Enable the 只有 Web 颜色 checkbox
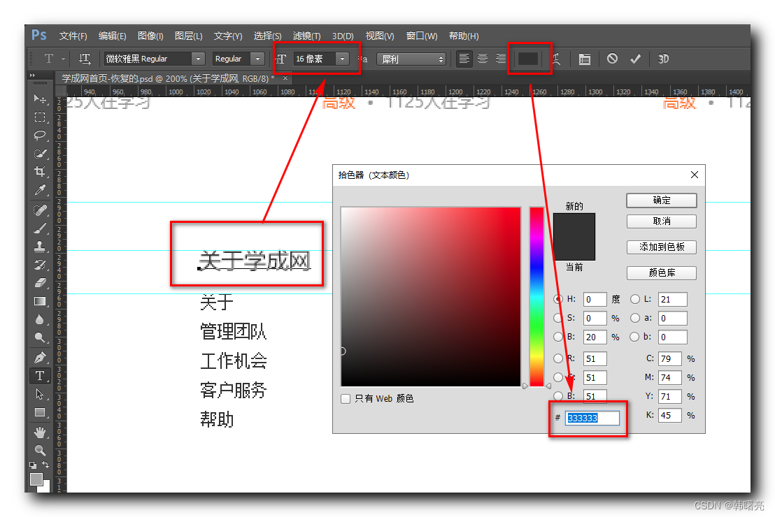The width and height of the screenshot is (775, 517). tap(346, 398)
